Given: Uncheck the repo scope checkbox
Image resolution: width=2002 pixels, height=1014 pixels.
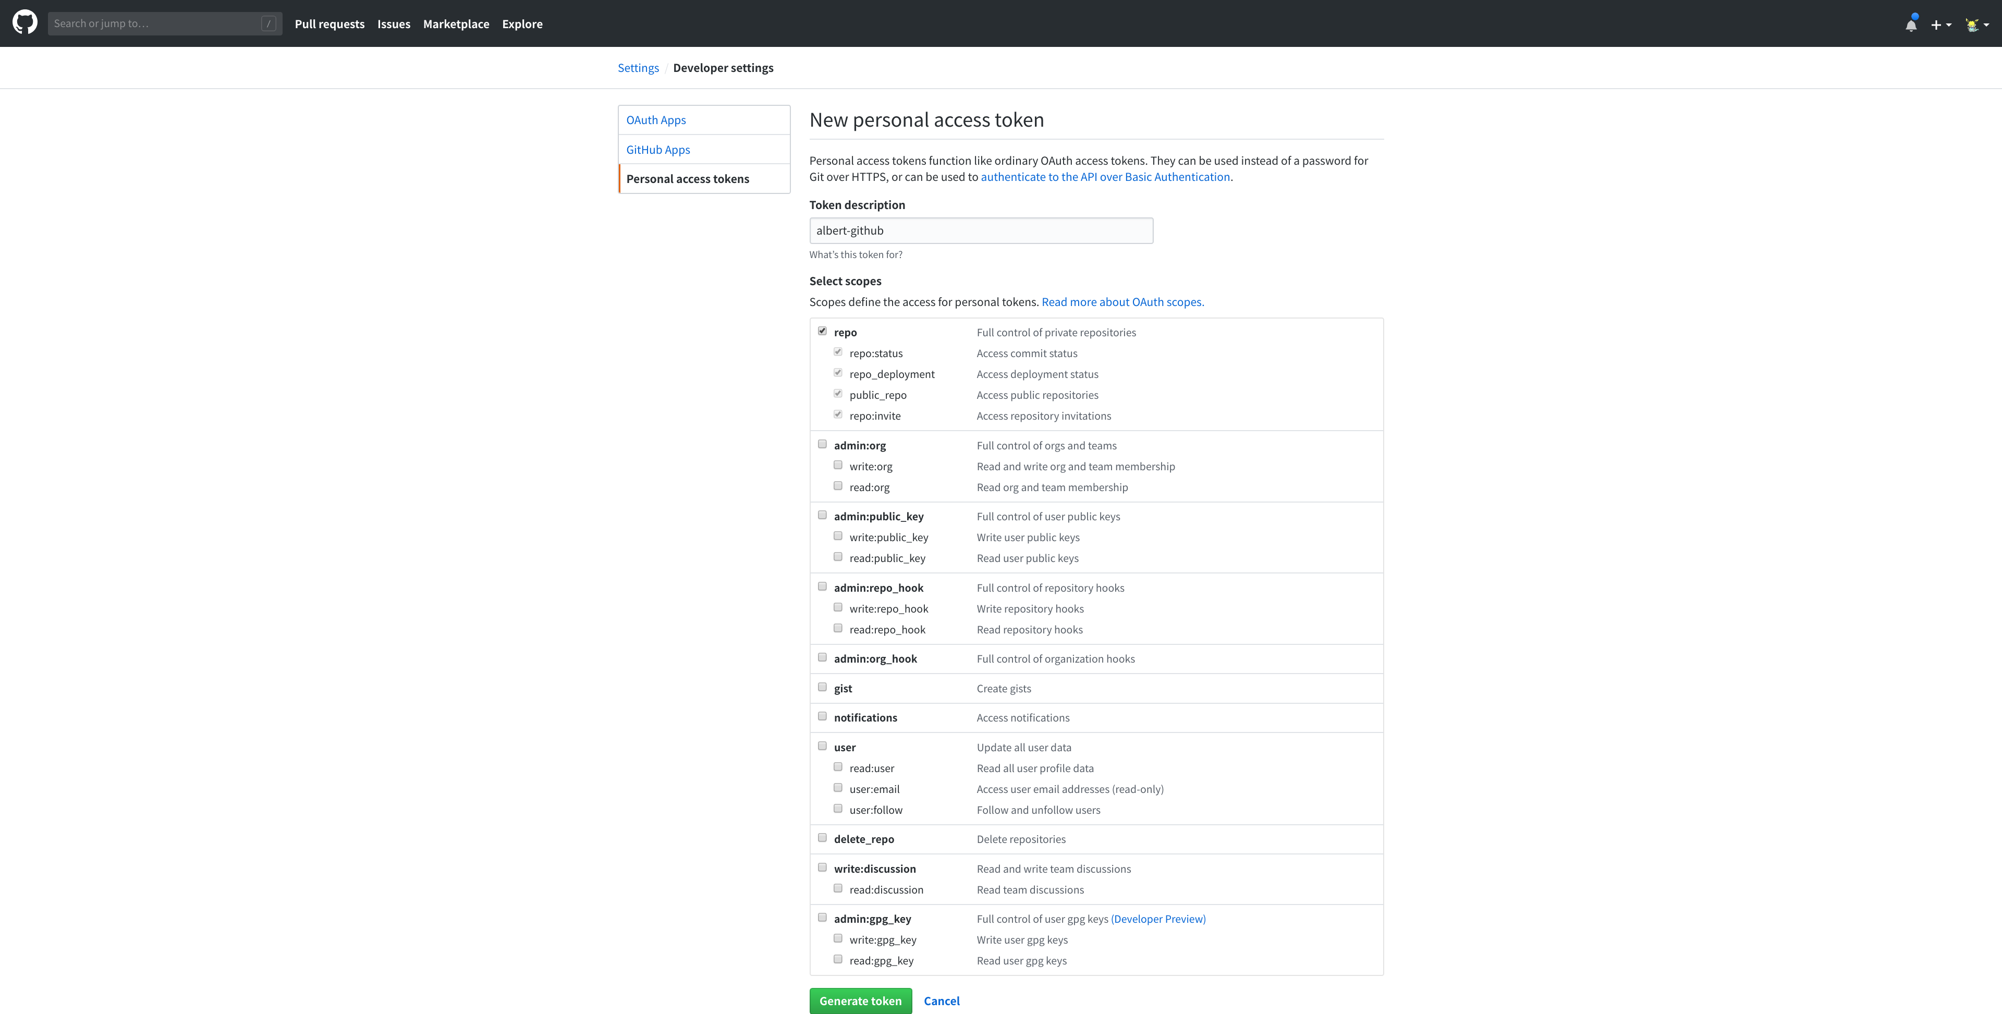Looking at the screenshot, I should pos(822,331).
